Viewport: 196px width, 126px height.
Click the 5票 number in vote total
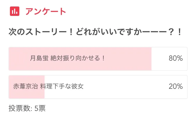coord(40,108)
